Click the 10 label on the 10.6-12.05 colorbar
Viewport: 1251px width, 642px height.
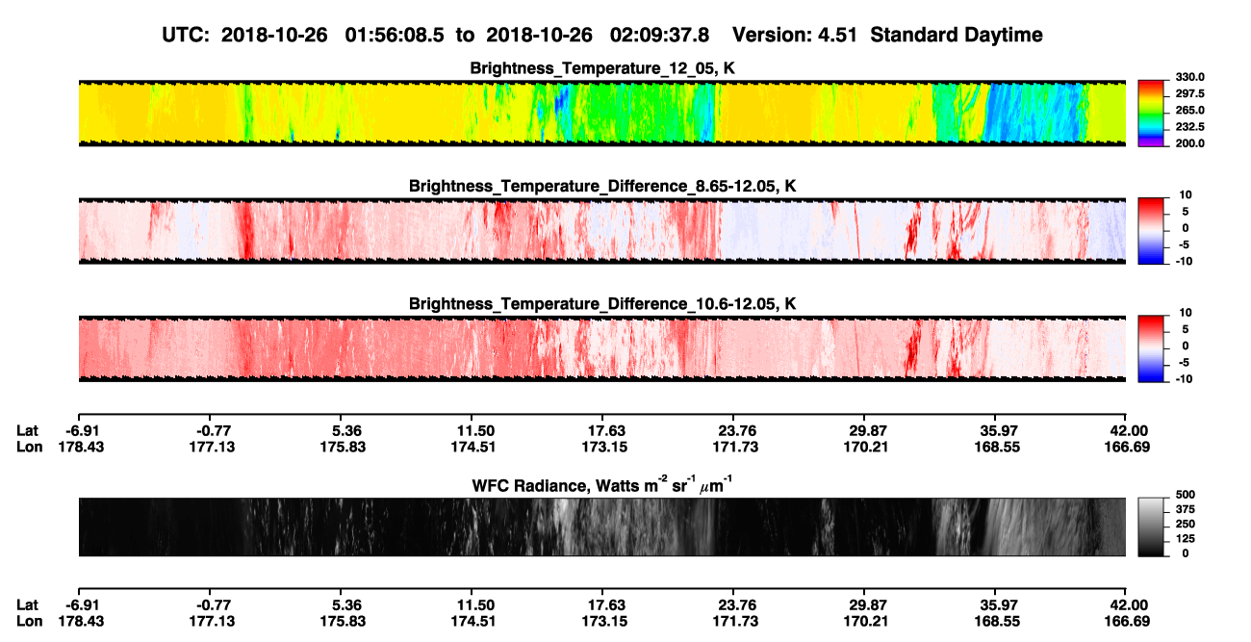coord(1184,313)
